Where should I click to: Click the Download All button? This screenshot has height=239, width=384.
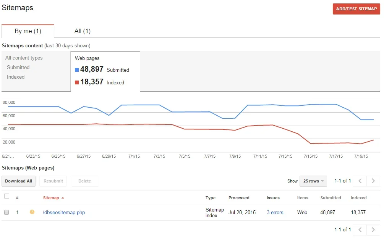point(19,181)
